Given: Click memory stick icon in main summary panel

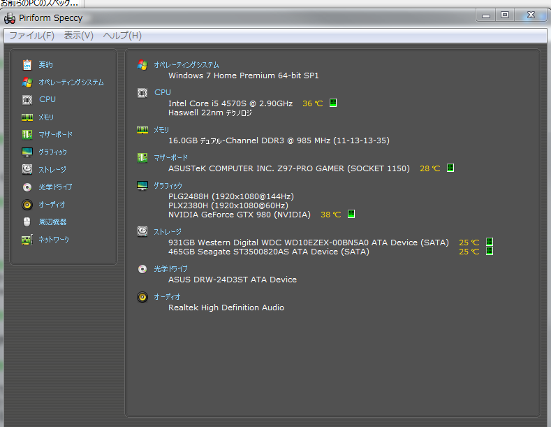Looking at the screenshot, I should pos(142,130).
